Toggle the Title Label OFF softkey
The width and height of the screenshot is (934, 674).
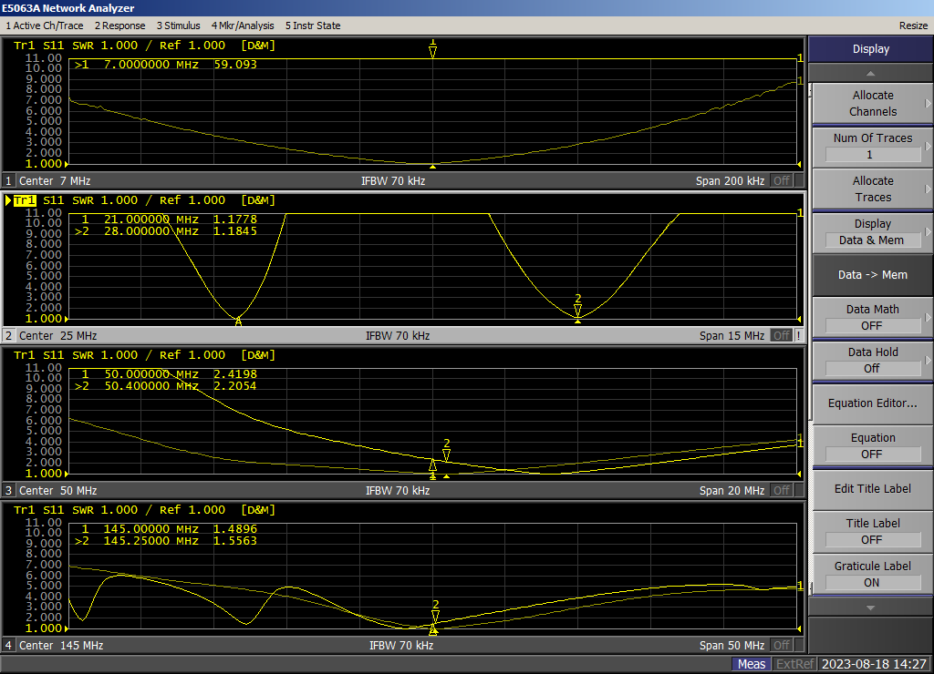click(x=871, y=531)
